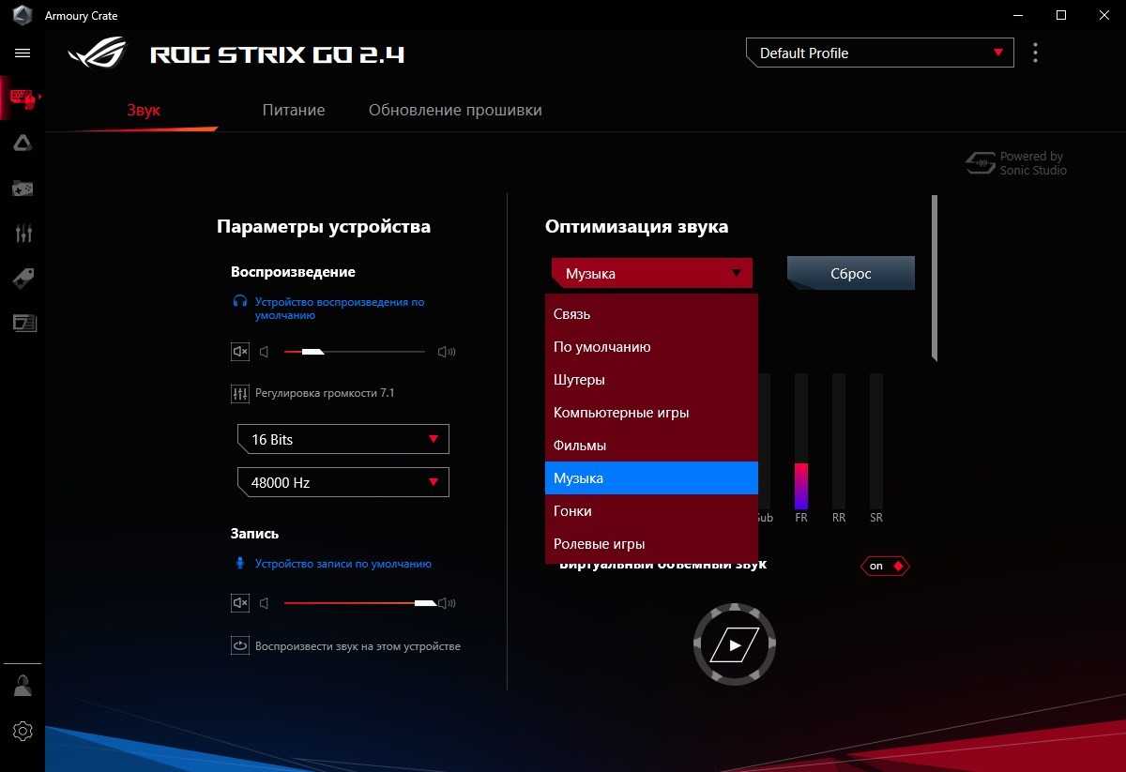This screenshot has width=1126, height=772.
Task: Open the 48000 Hz sample rate dropdown
Action: (x=342, y=482)
